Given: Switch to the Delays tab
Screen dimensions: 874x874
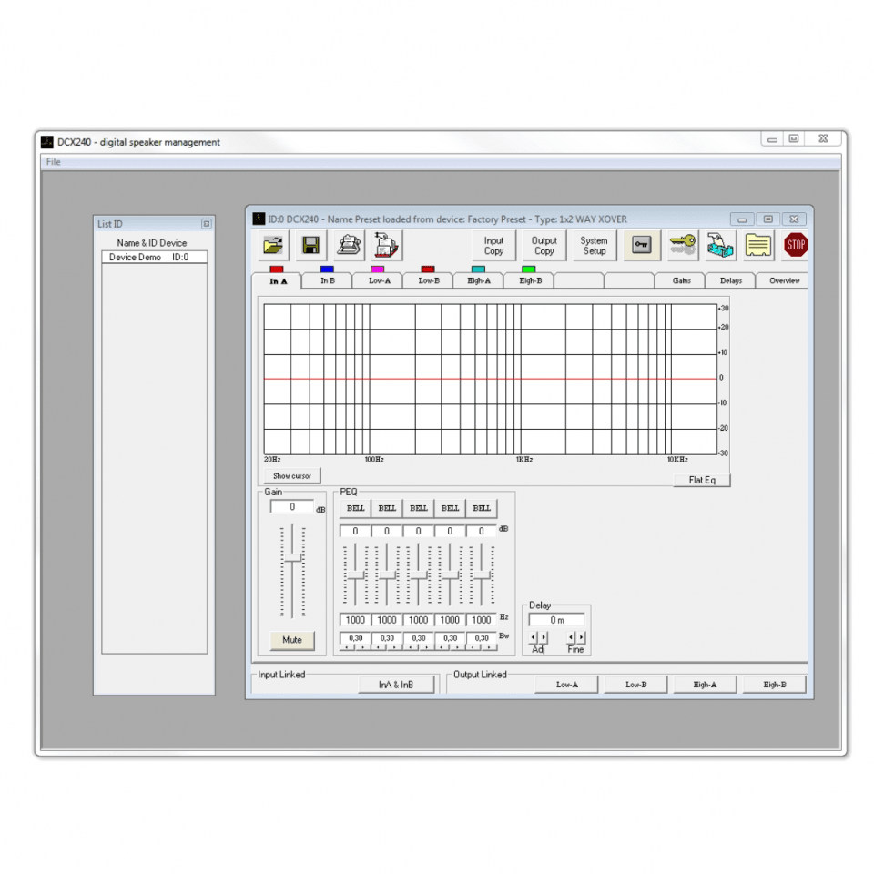Looking at the screenshot, I should point(731,280).
